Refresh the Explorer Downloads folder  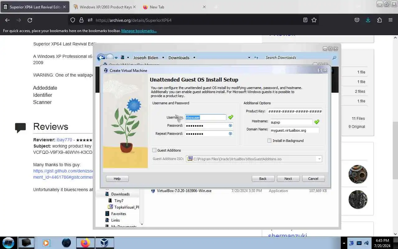point(256,58)
